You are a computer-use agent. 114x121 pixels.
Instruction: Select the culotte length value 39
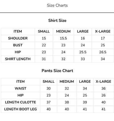[x=85, y=102]
